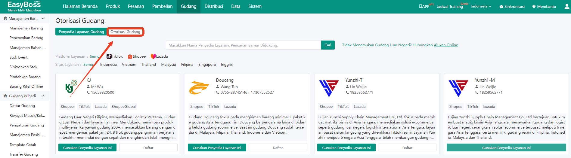The height and width of the screenshot is (158, 571).
Task: Click the Doucang provider logo
Action: coord(199,88)
